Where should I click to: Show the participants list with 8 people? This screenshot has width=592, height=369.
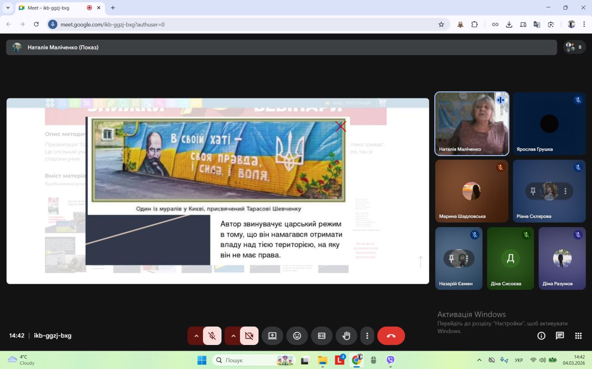(x=574, y=47)
